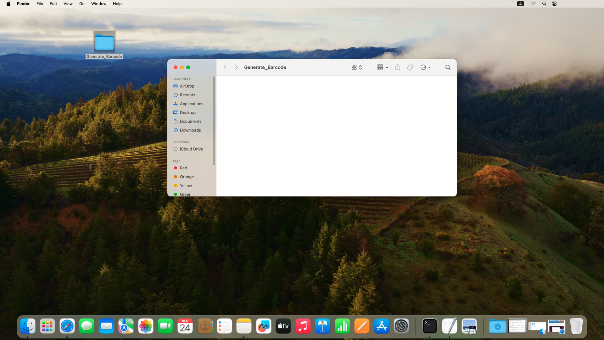Open the View menu

68,4
